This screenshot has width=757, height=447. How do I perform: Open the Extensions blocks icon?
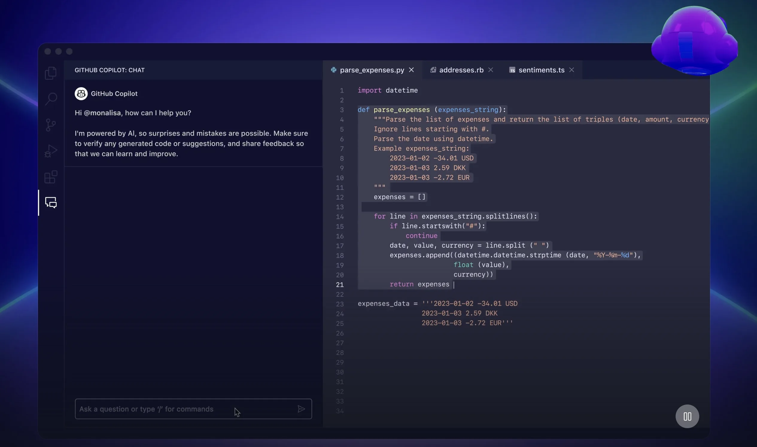pyautogui.click(x=51, y=177)
